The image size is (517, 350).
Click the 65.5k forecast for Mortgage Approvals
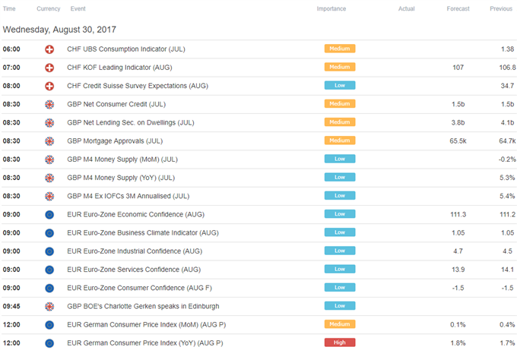[x=458, y=141]
